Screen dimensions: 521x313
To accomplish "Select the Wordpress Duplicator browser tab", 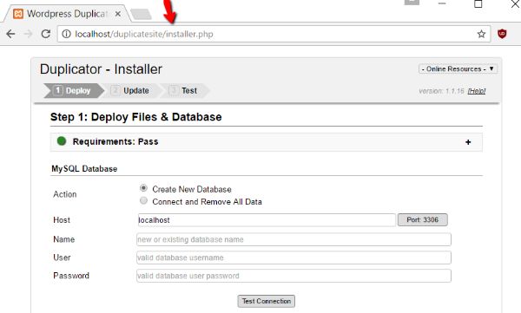I will coord(67,14).
